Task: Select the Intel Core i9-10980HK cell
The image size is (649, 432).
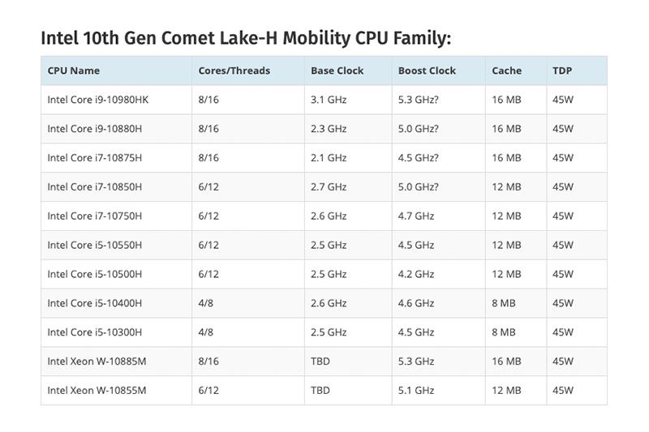Action: [x=98, y=100]
